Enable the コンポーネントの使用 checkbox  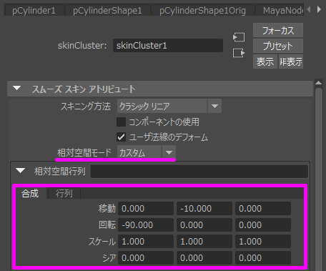coord(121,122)
